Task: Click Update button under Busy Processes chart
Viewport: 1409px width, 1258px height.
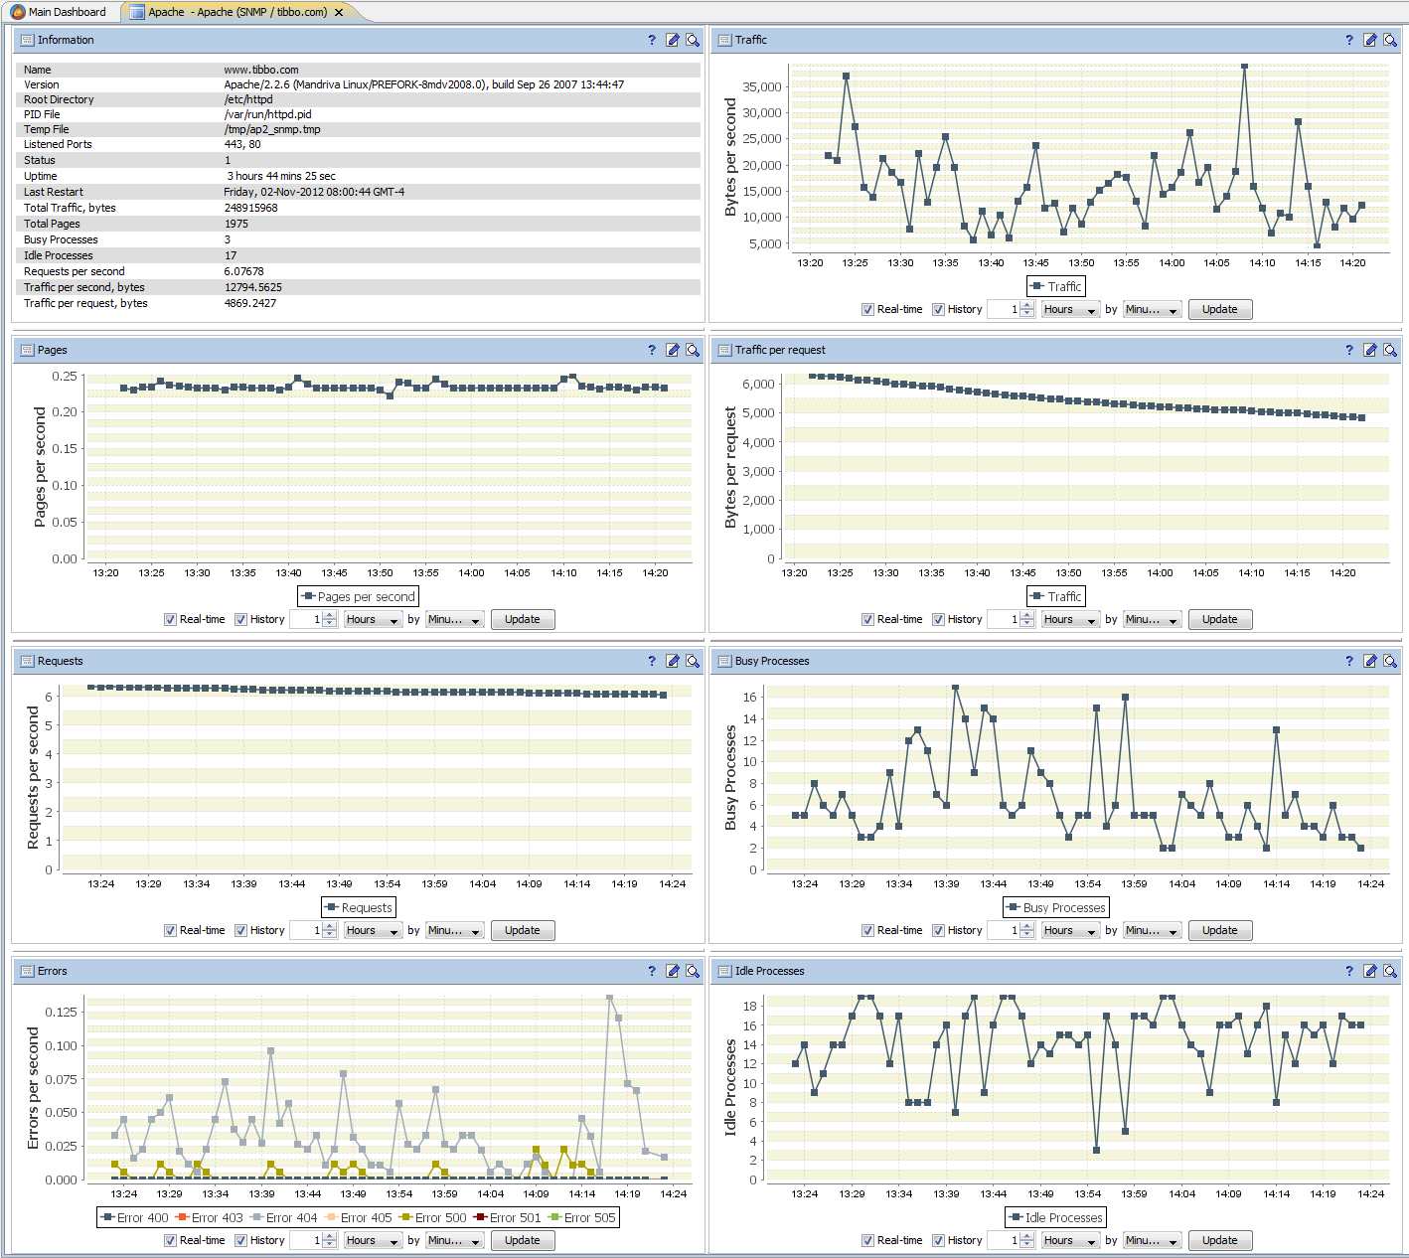Action: click(x=1220, y=930)
